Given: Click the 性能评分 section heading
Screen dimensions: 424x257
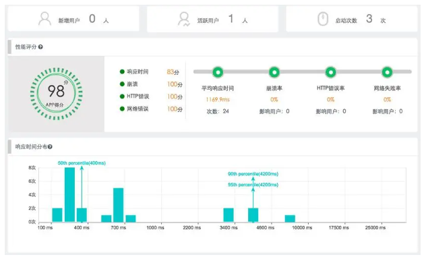Looking at the screenshot, I should coord(26,47).
